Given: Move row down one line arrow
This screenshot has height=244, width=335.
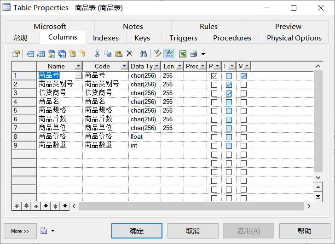Looking at the screenshot, I should point(46,206).
